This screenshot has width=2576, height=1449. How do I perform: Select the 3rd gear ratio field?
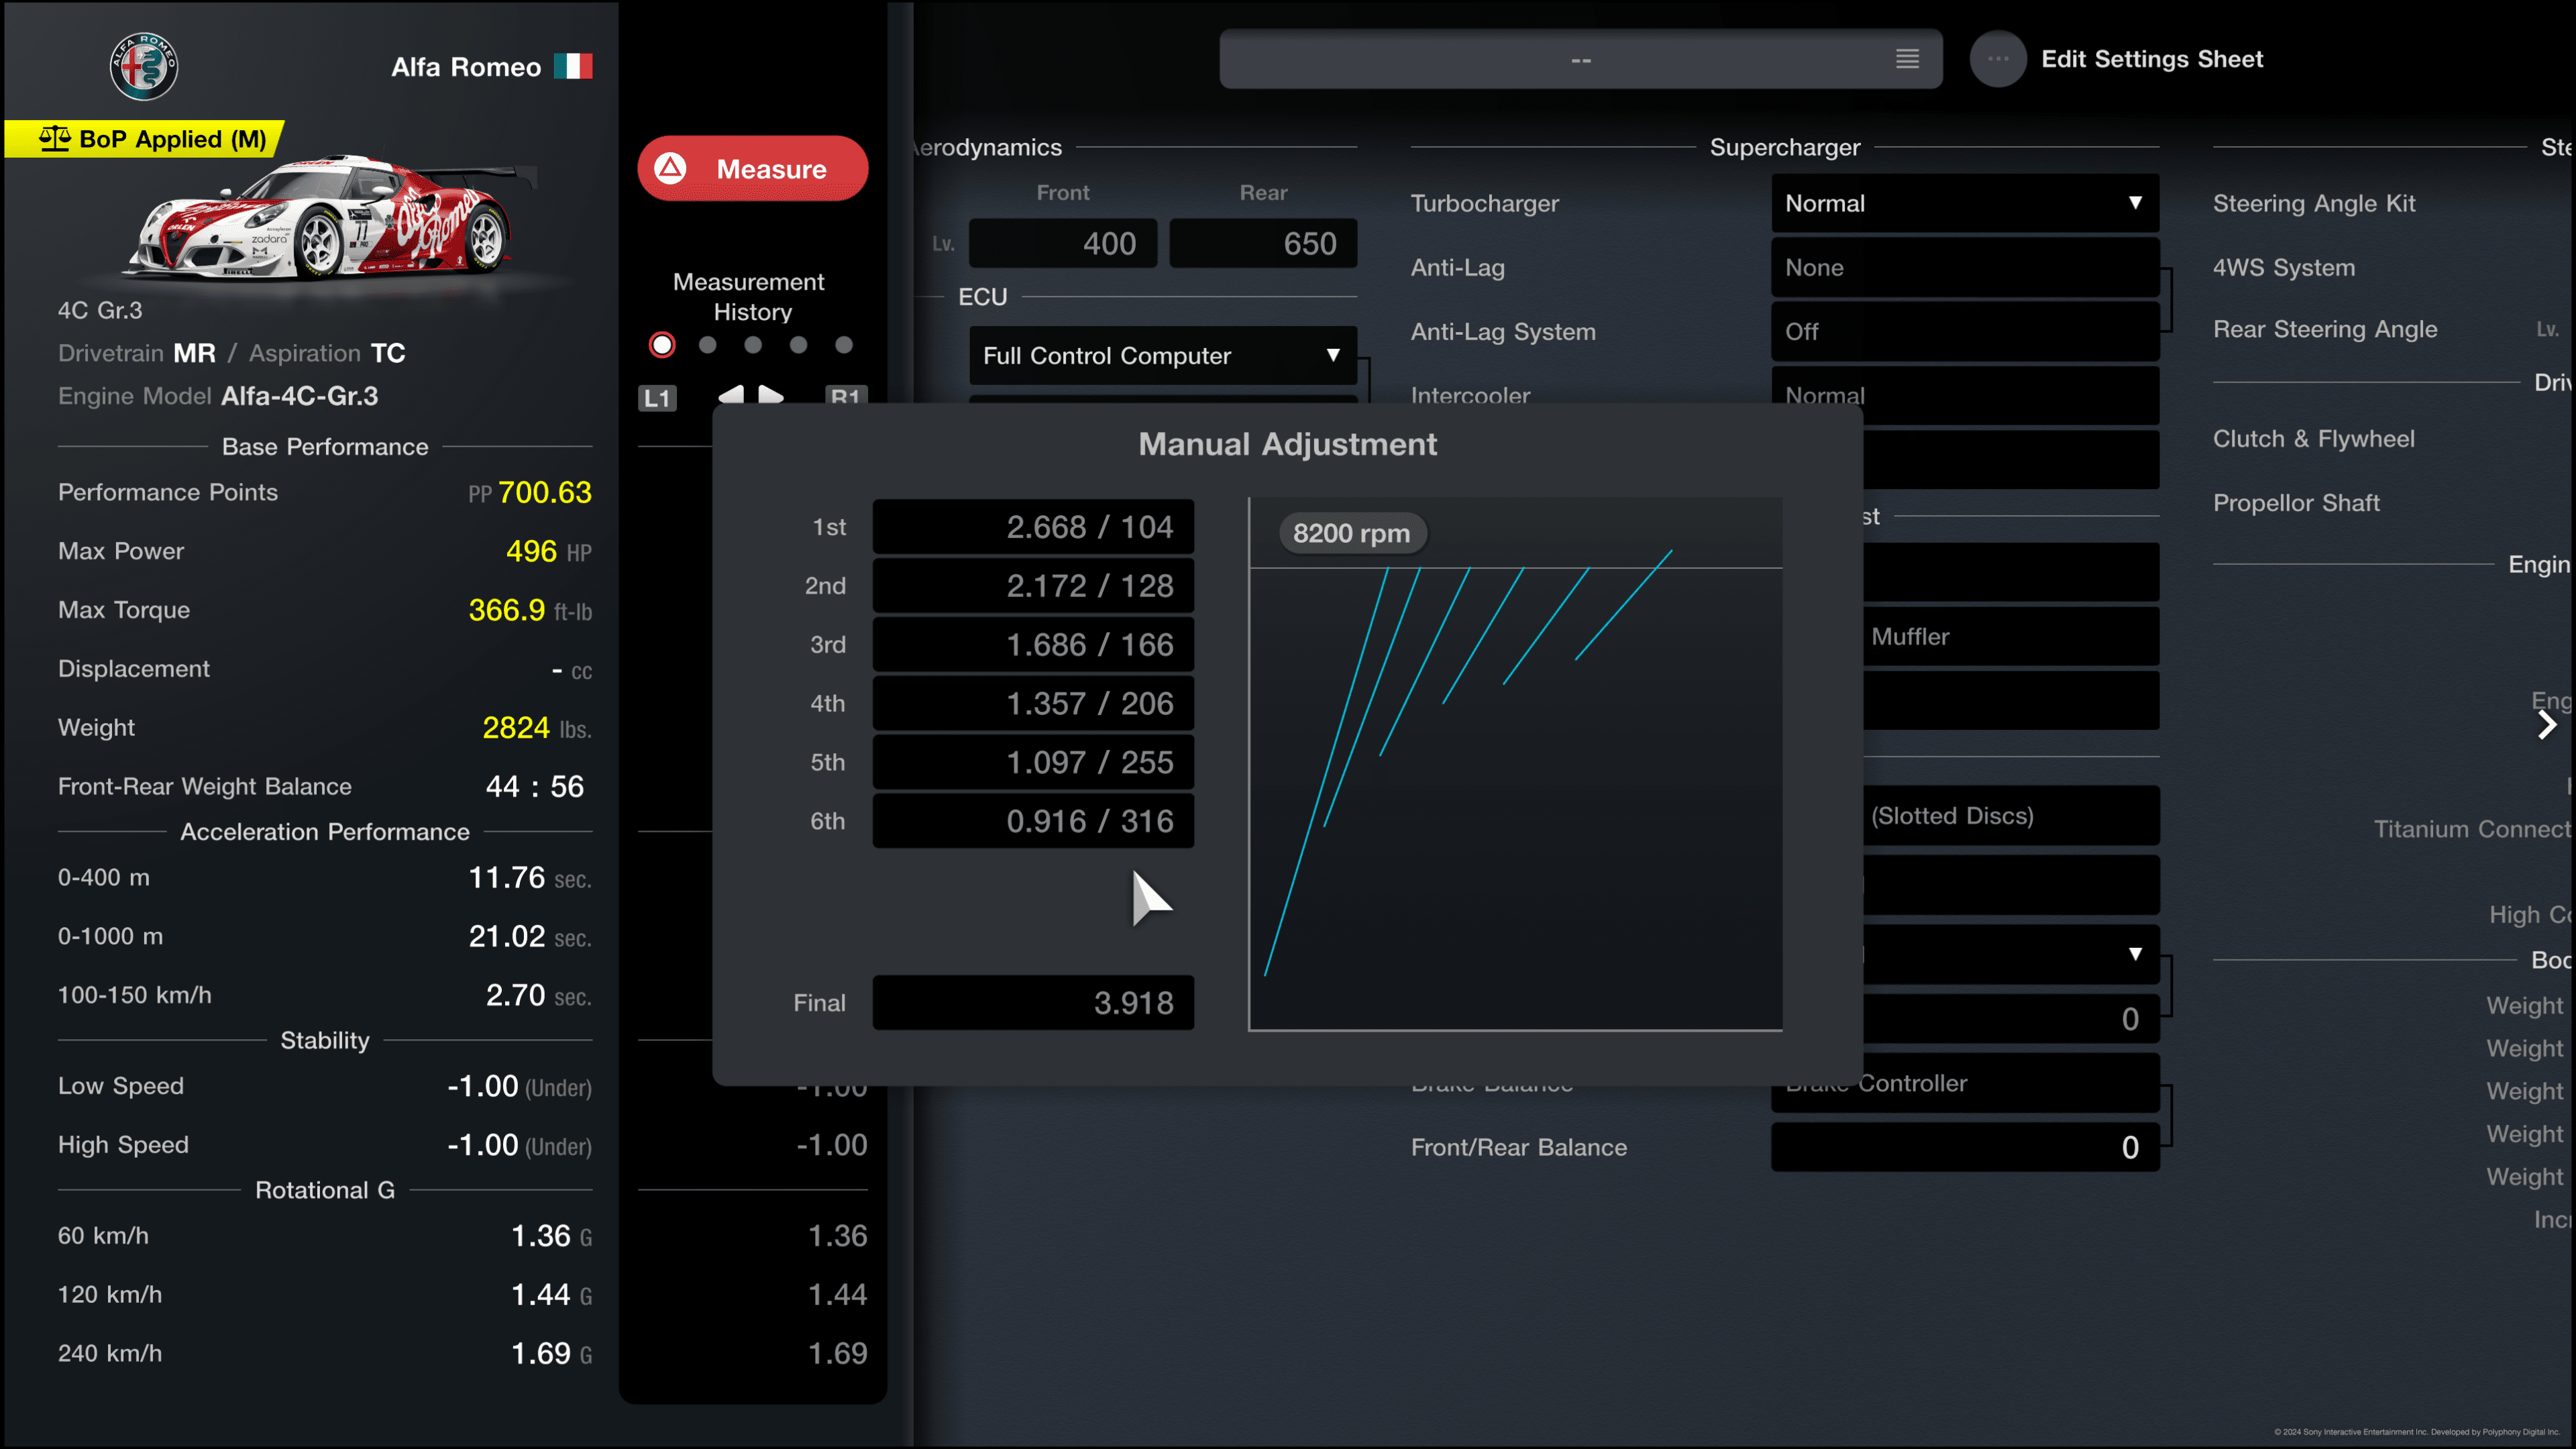pos(1033,645)
